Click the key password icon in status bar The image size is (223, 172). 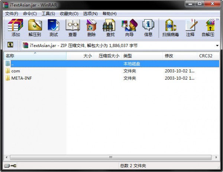point(13,166)
